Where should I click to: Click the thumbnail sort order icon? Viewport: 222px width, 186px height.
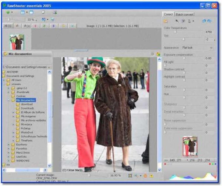[44, 20]
